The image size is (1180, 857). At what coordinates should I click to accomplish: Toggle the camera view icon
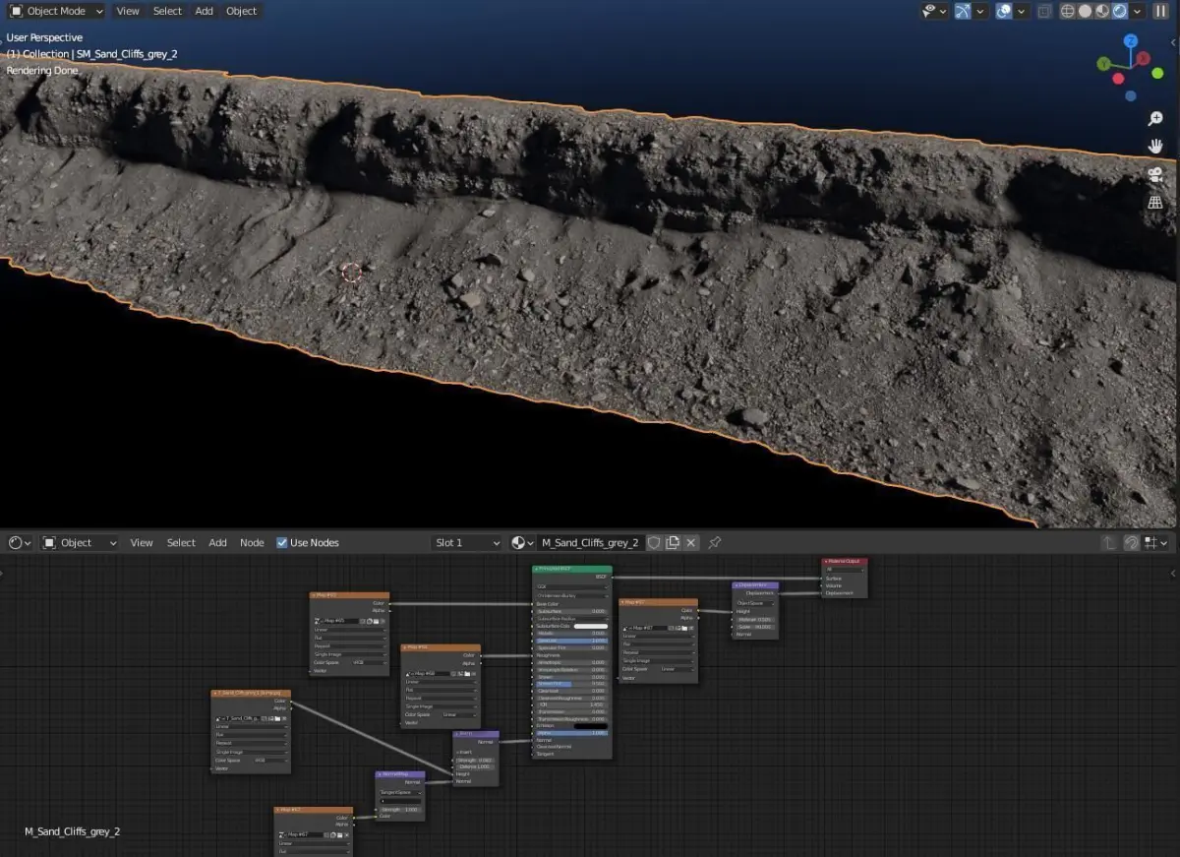click(1155, 174)
